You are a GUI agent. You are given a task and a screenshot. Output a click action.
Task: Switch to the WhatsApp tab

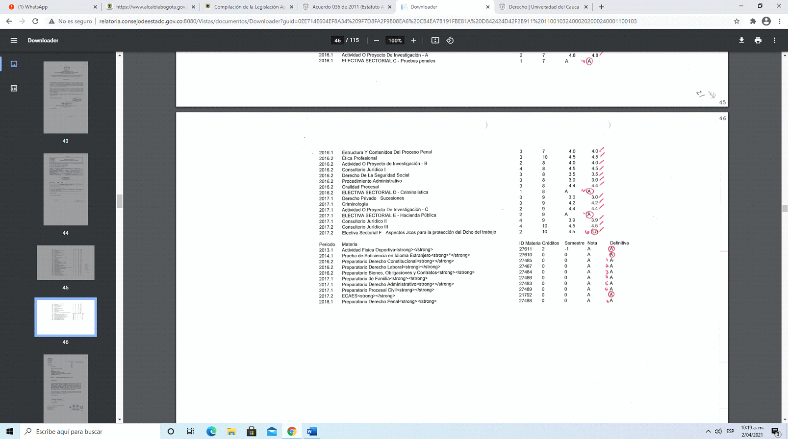[49, 7]
